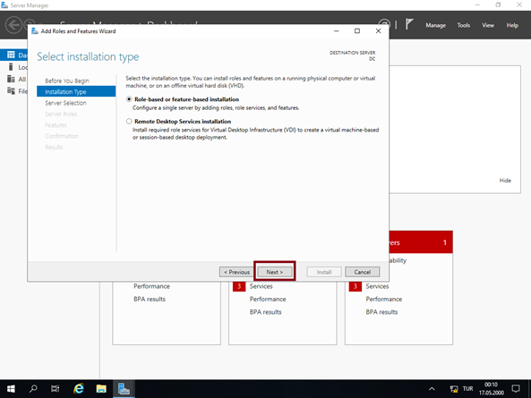Open File and Storage Services sidebar icon
The width and height of the screenshot is (531, 398).
(x=11, y=90)
